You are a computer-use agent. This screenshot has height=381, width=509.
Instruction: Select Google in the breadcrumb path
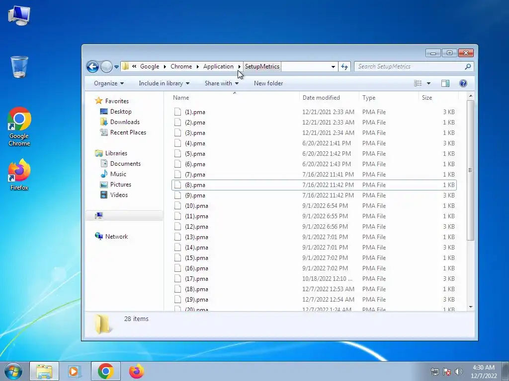tap(150, 66)
